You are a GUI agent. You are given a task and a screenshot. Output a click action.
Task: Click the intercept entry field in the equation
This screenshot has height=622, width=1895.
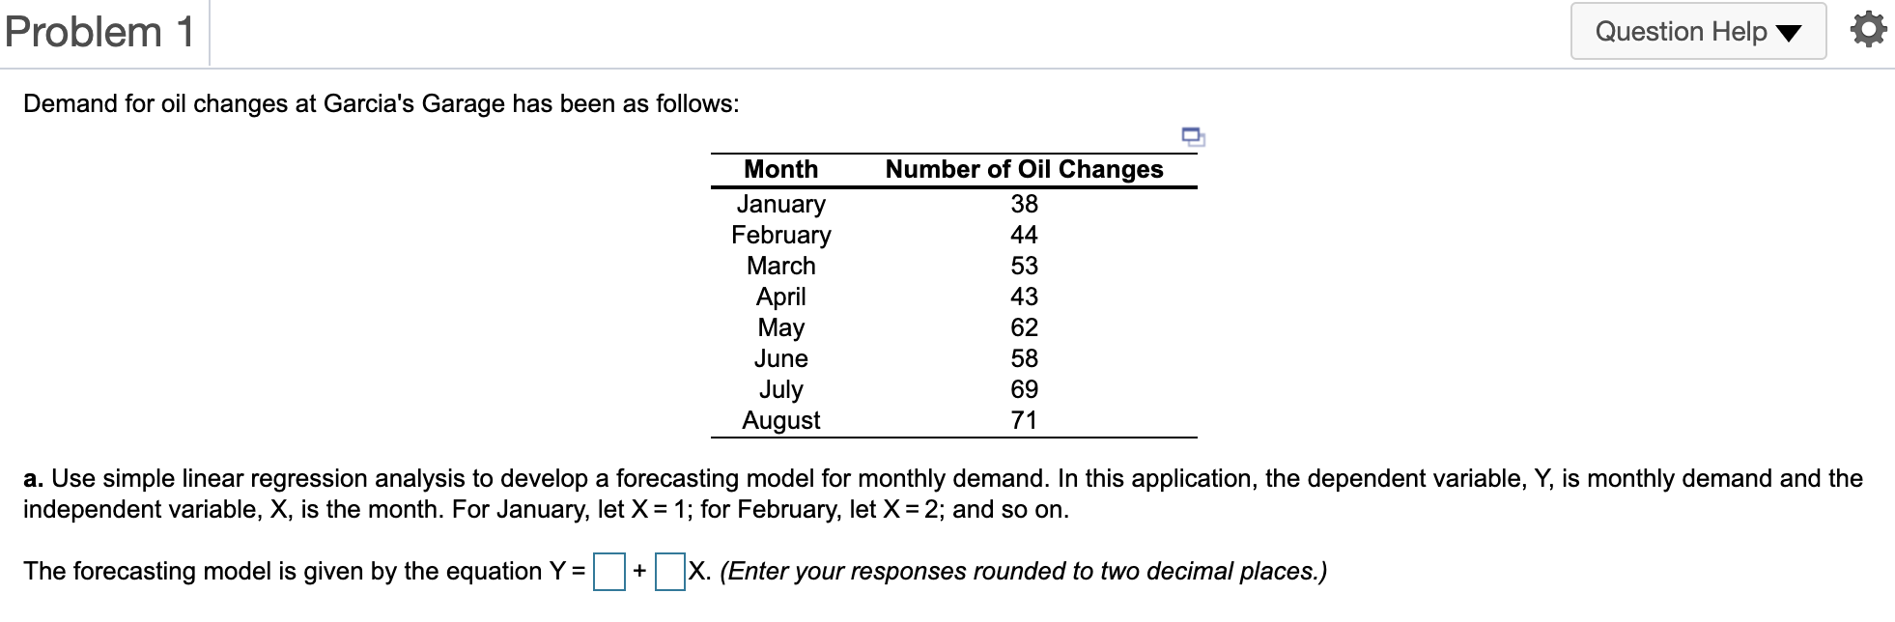point(609,571)
